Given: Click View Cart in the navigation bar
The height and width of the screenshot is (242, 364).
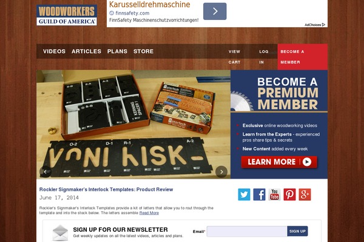Looking at the screenshot, I should (x=234, y=57).
